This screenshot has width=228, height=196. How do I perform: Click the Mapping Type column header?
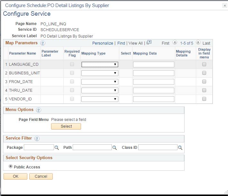(x=93, y=53)
